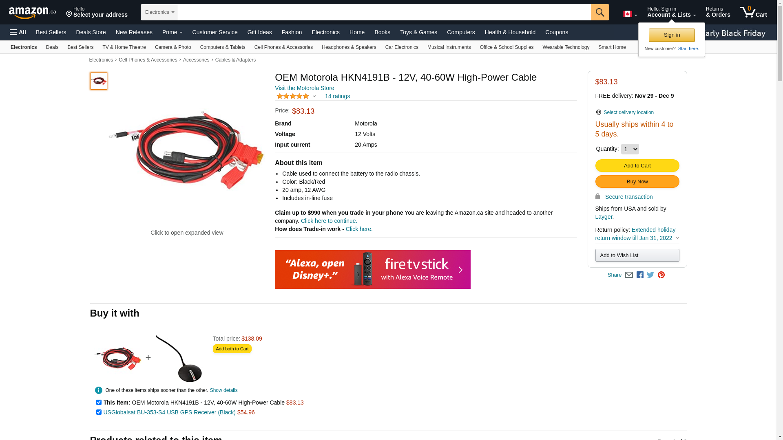Visit the Motorola Store link

click(304, 88)
